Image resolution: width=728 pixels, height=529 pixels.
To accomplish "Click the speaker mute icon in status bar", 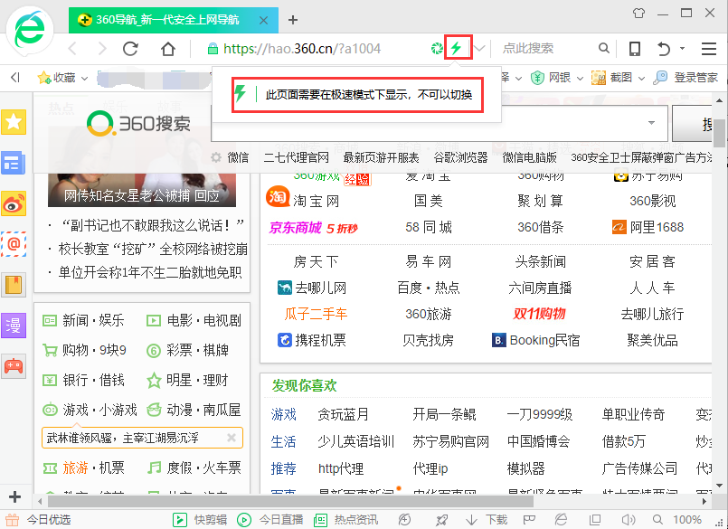I will pos(629,520).
